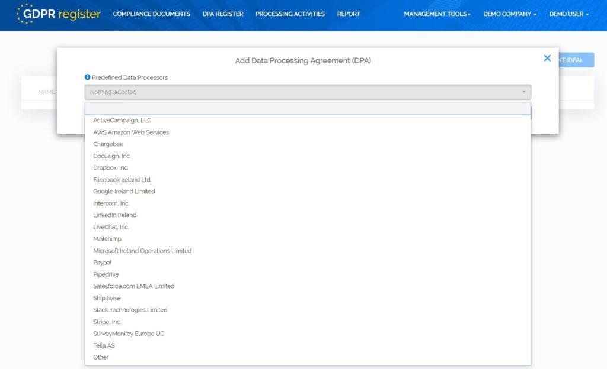The image size is (607, 369).
Task: Expand the Management Tools dropdown
Action: pyautogui.click(x=437, y=14)
